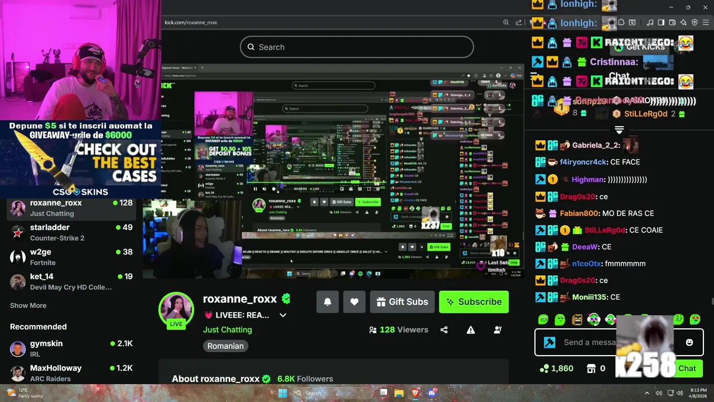Share the stream via share icon
The height and width of the screenshot is (402, 714).
click(444, 330)
